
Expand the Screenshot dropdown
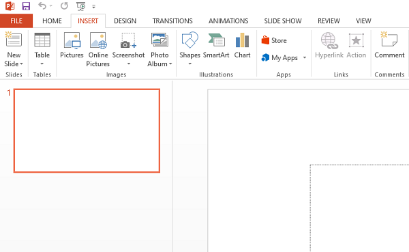(129, 64)
